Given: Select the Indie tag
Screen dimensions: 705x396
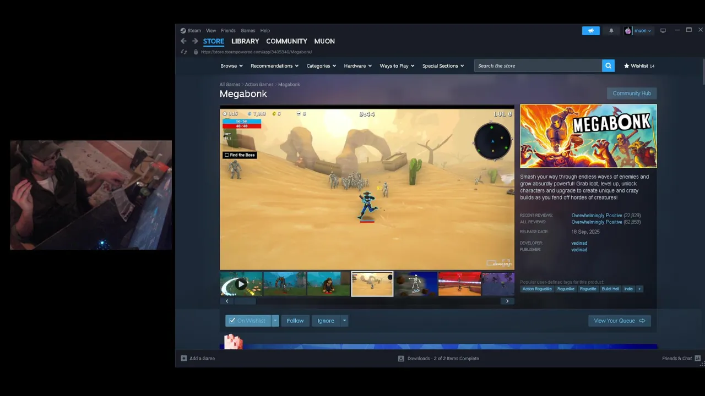Looking at the screenshot, I should [628, 289].
